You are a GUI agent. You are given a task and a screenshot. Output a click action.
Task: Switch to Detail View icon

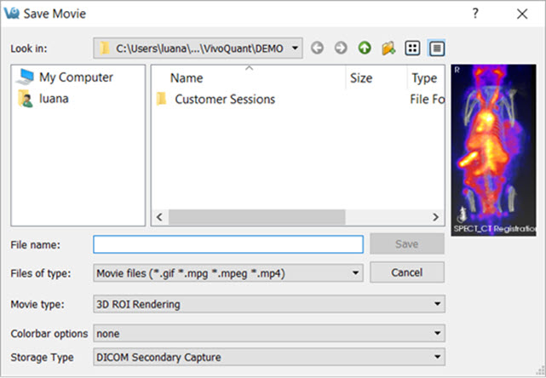(436, 49)
